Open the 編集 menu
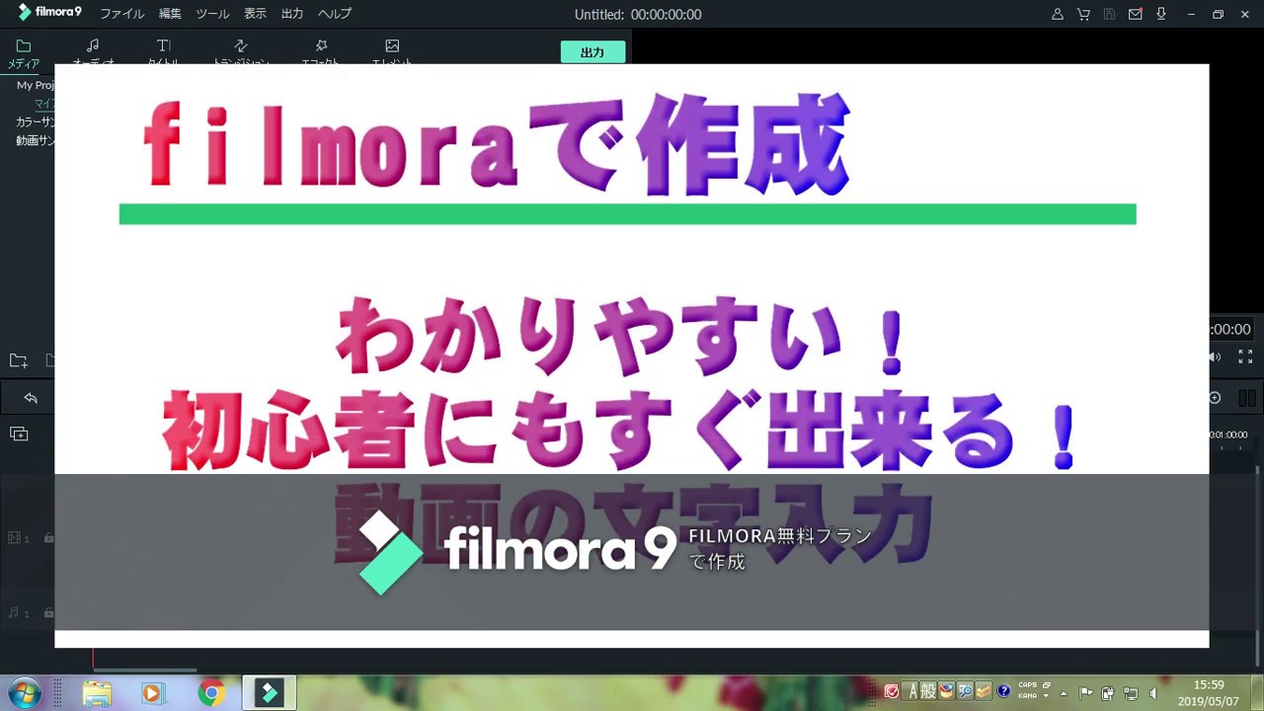The image size is (1264, 711). 170,14
